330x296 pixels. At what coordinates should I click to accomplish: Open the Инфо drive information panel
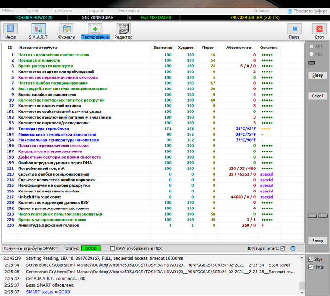coord(10,31)
